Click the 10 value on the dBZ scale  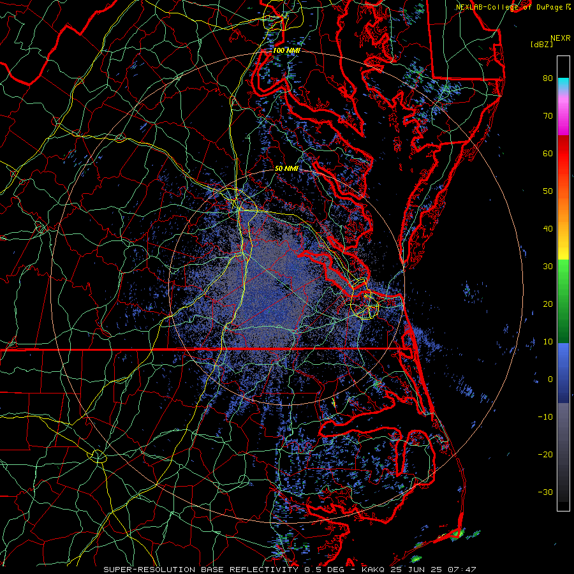[548, 342]
